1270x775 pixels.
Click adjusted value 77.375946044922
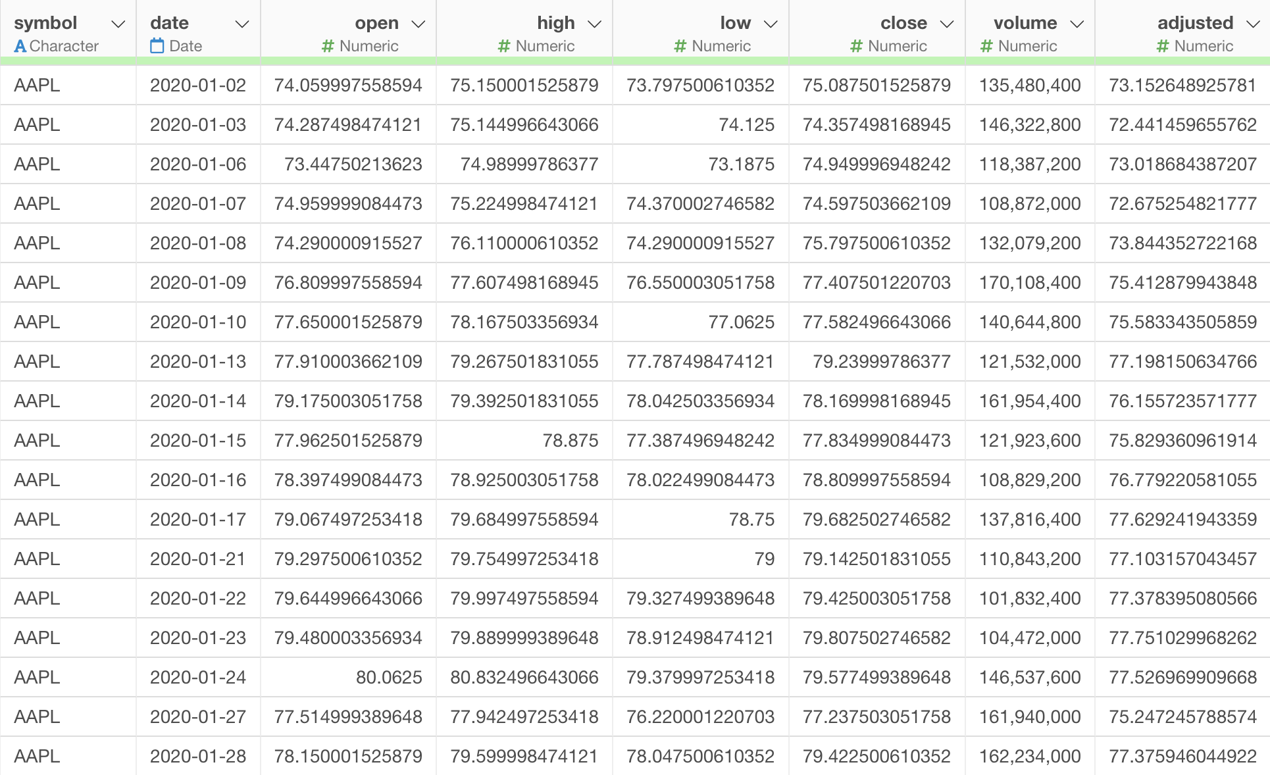pos(1183,757)
